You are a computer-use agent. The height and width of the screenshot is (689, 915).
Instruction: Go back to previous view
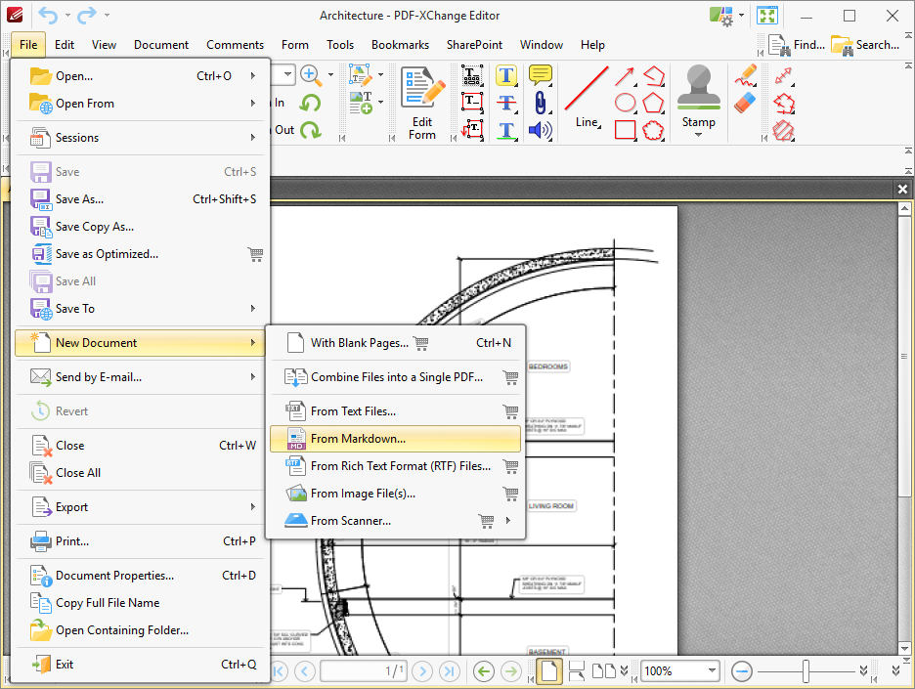point(483,670)
